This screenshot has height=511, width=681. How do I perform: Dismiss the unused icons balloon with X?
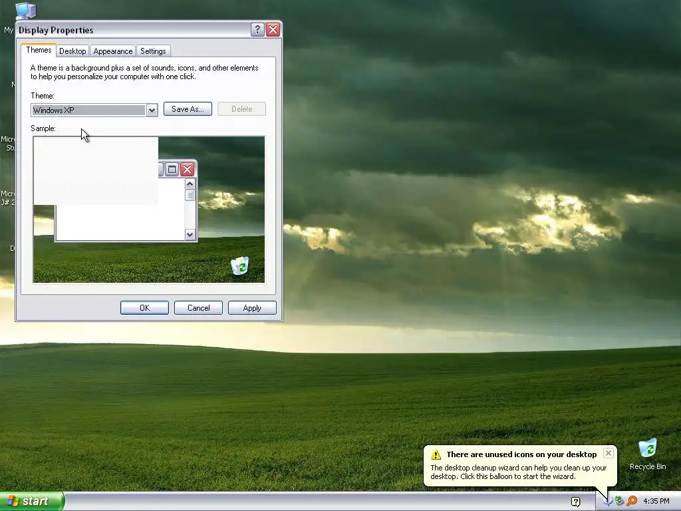pyautogui.click(x=608, y=453)
